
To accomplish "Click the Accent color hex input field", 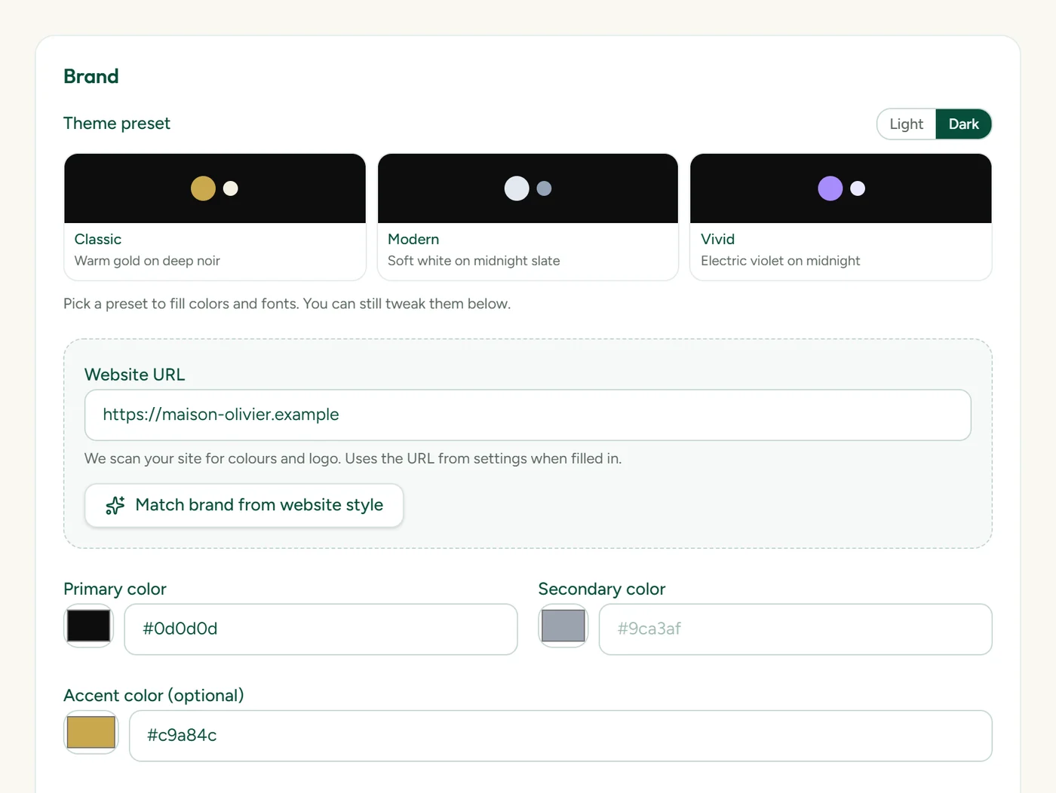I will (560, 736).
